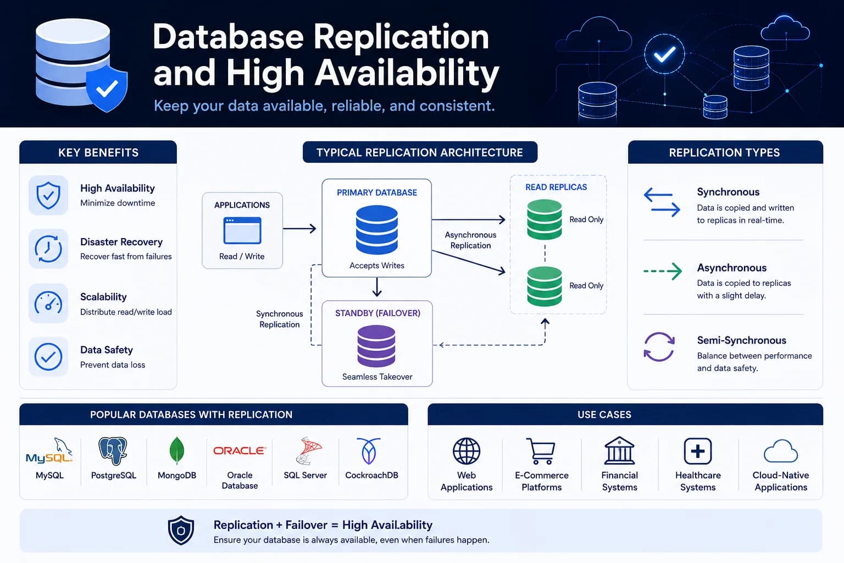Click the Scalability gauge icon
This screenshot has width=844, height=563.
click(48, 303)
